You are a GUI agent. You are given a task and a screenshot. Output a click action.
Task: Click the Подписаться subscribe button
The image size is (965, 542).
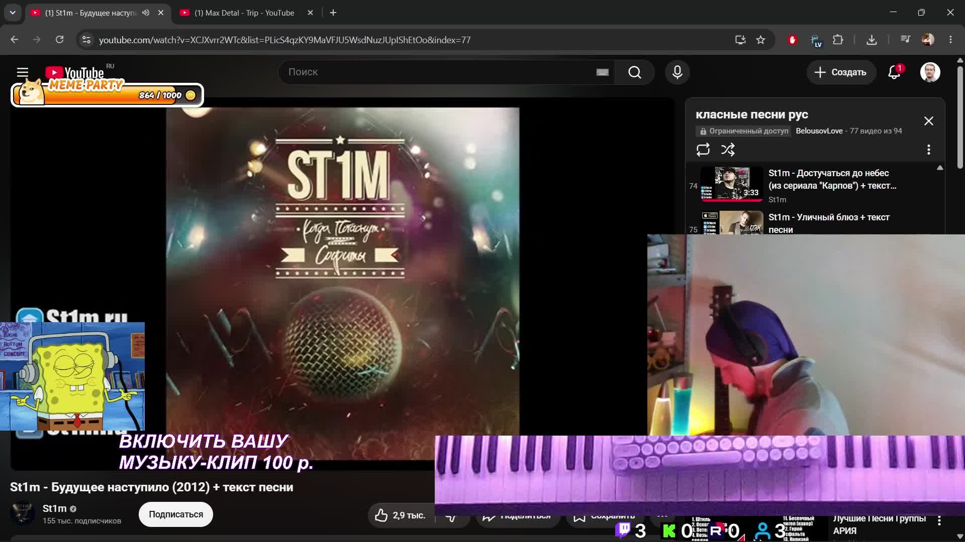point(176,514)
